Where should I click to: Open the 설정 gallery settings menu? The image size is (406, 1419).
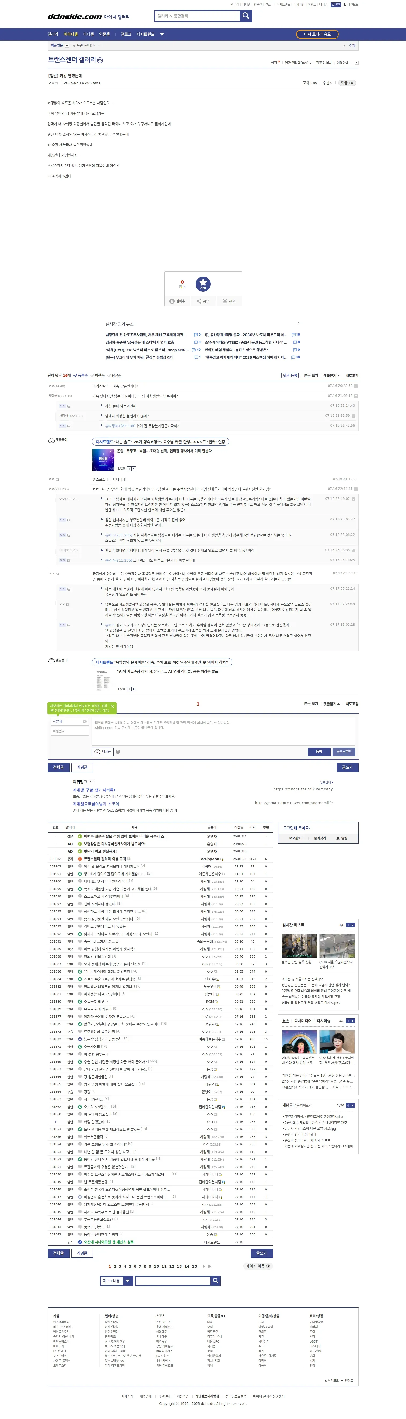point(274,63)
